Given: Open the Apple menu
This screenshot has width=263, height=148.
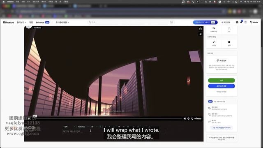Looking at the screenshot, I should tap(3, 2).
